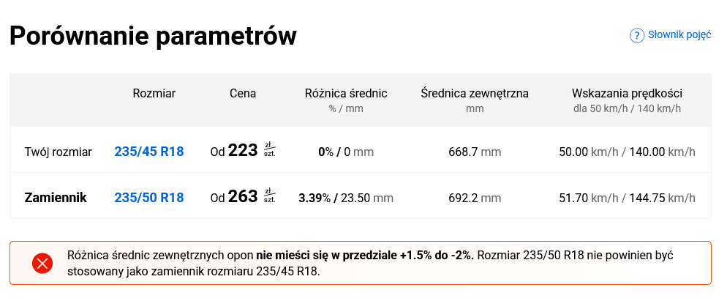Select the Zamiennik row label
Screen dimensions: 727x301
[x=56, y=198]
